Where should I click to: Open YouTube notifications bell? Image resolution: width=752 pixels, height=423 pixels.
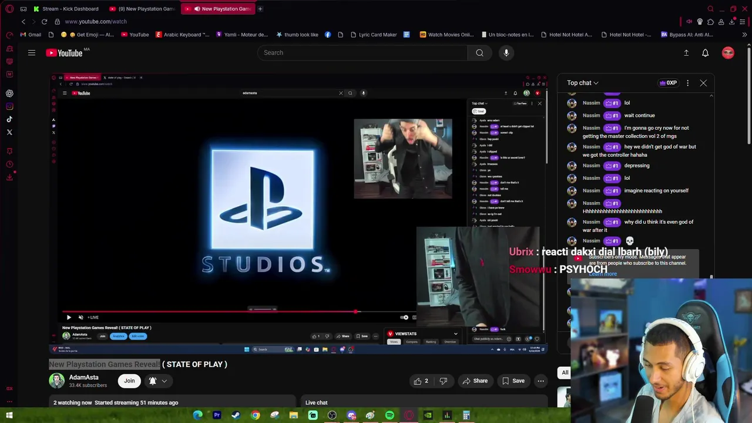tap(706, 53)
